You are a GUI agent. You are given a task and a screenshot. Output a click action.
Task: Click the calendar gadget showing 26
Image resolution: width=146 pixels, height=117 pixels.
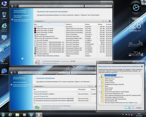point(136,25)
